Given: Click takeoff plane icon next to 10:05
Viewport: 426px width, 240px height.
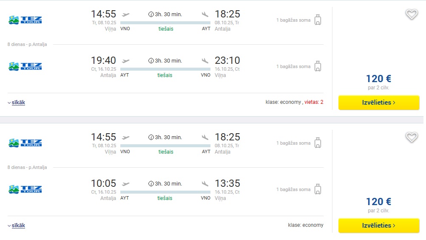Looking at the screenshot, I should tap(125, 184).
